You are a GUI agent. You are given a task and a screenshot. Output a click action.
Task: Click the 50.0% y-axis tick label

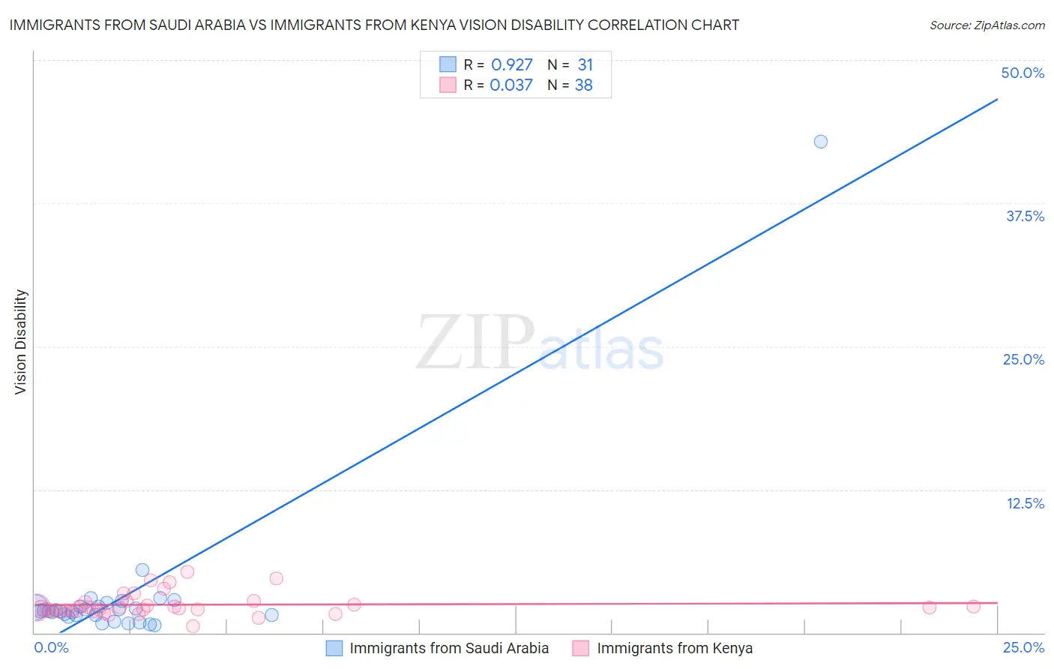coord(1023,73)
